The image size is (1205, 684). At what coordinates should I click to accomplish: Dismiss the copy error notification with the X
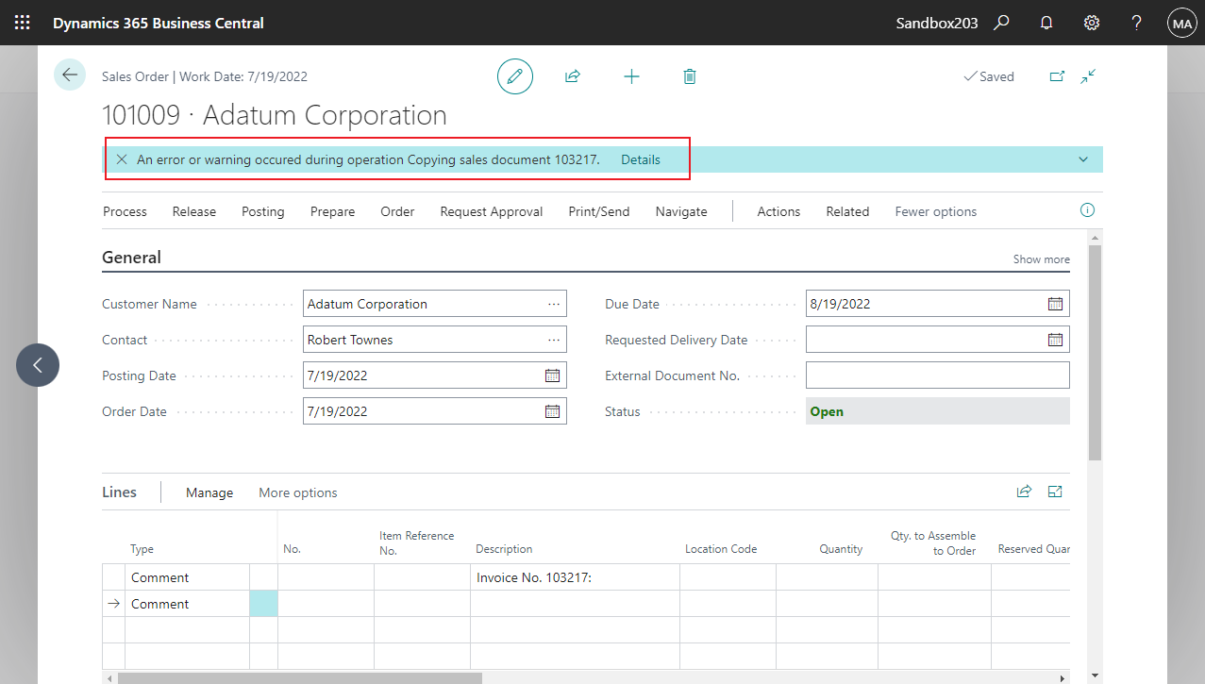[x=122, y=158]
